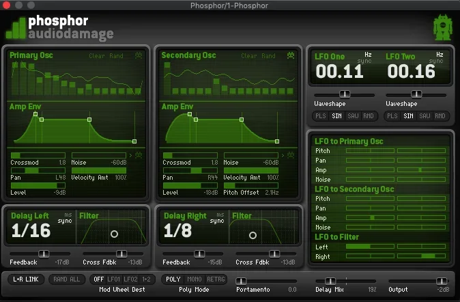This screenshot has width=460, height=302.
Task: Click Rand in the Secondary Osc panel
Action: point(269,56)
